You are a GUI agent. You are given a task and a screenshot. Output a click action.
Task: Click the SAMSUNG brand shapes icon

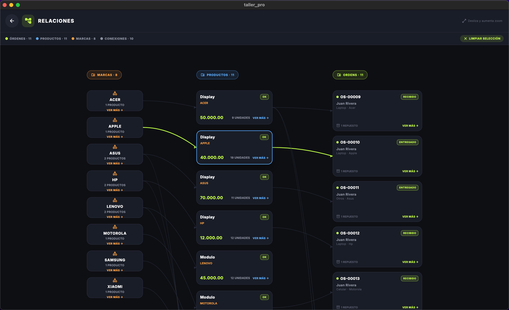click(115, 254)
